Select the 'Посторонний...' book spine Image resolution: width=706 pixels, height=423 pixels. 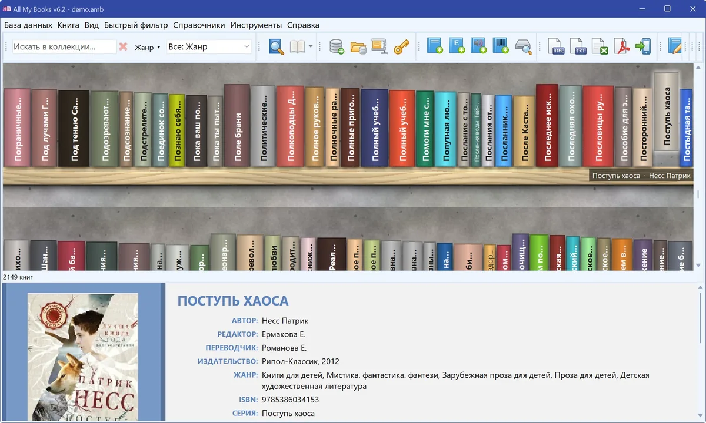(643, 127)
